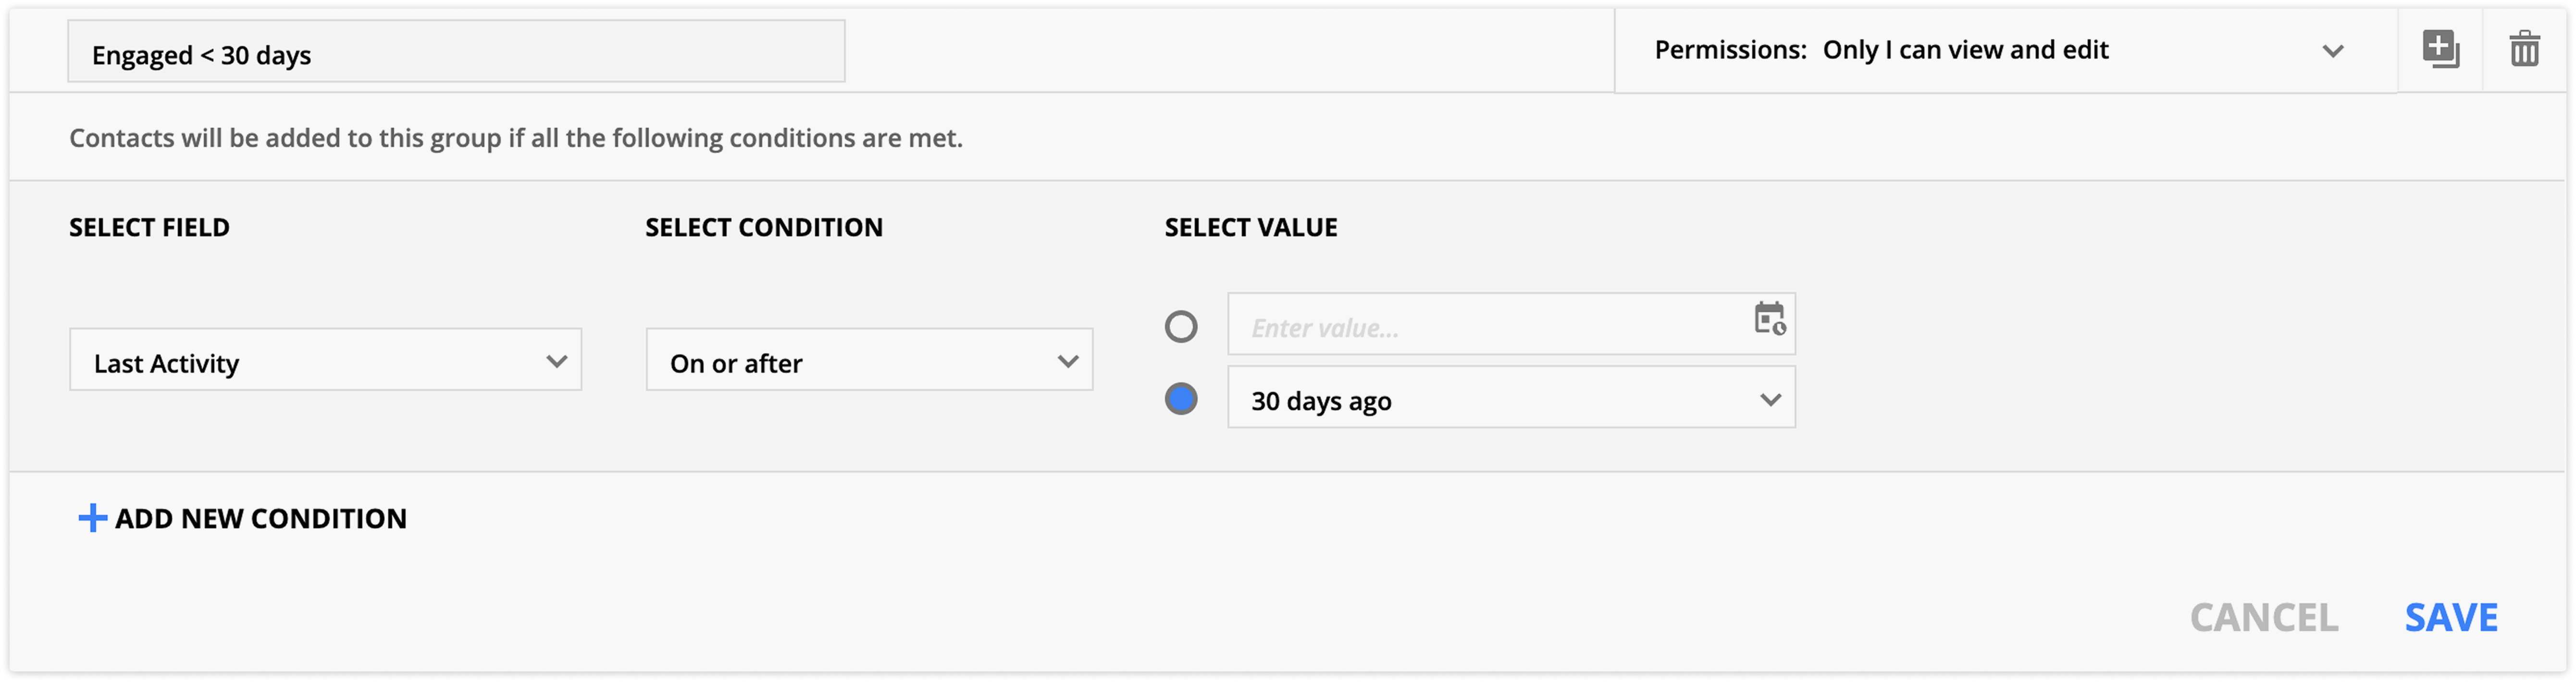Select the custom date radio button
Viewport: 2576px width, 682px height.
click(x=1180, y=326)
